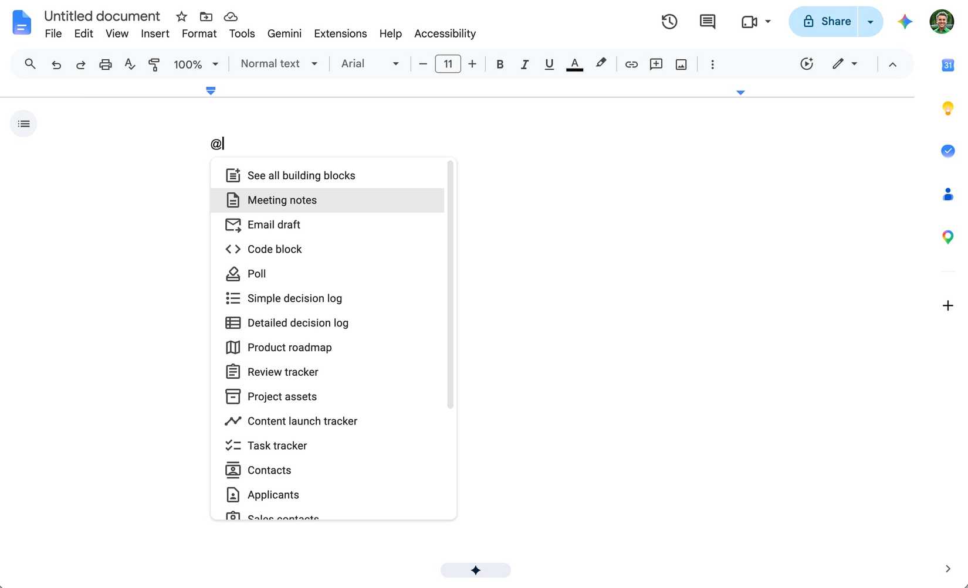
Task: Insert a Poll block
Action: pyautogui.click(x=327, y=274)
